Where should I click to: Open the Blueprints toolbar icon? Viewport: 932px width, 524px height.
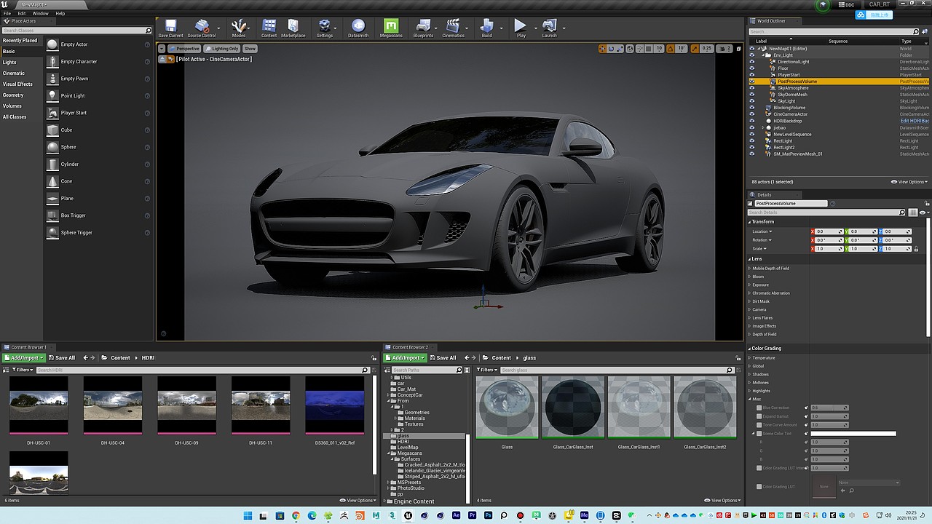pos(423,27)
